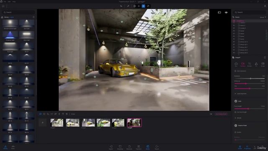Select the pink-outlined active image thumbnail
Screen dimensions: 268x151
[134, 123]
